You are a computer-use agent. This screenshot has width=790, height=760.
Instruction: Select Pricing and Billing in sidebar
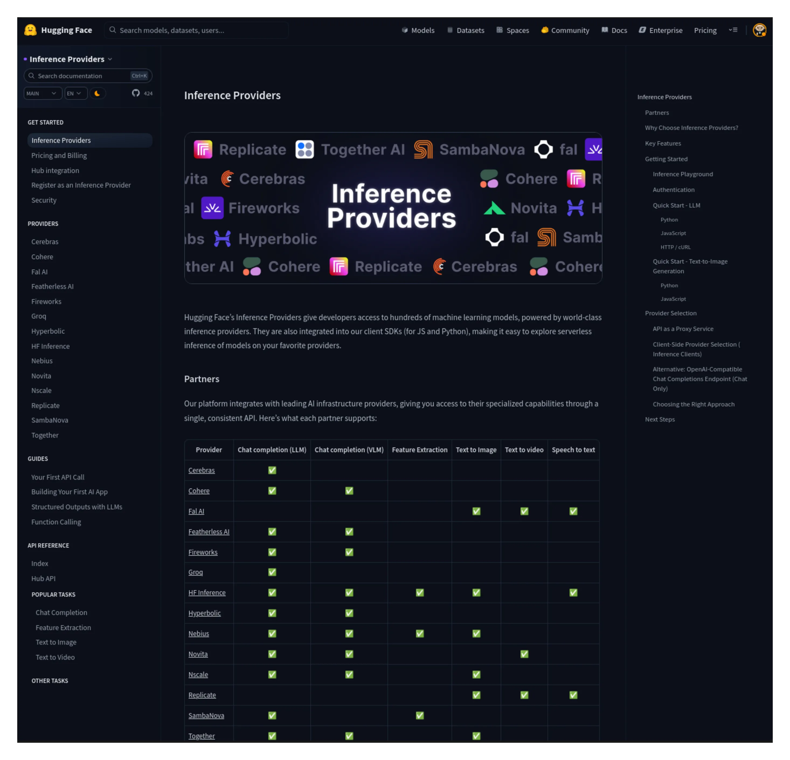click(x=59, y=155)
